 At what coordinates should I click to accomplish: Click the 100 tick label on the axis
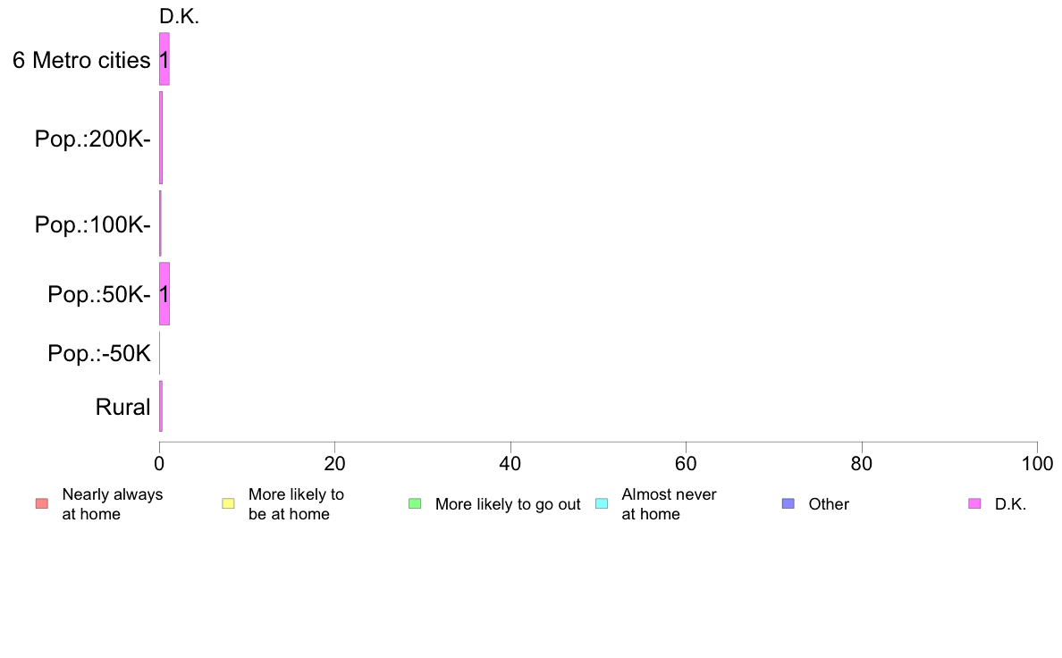pos(1036,463)
